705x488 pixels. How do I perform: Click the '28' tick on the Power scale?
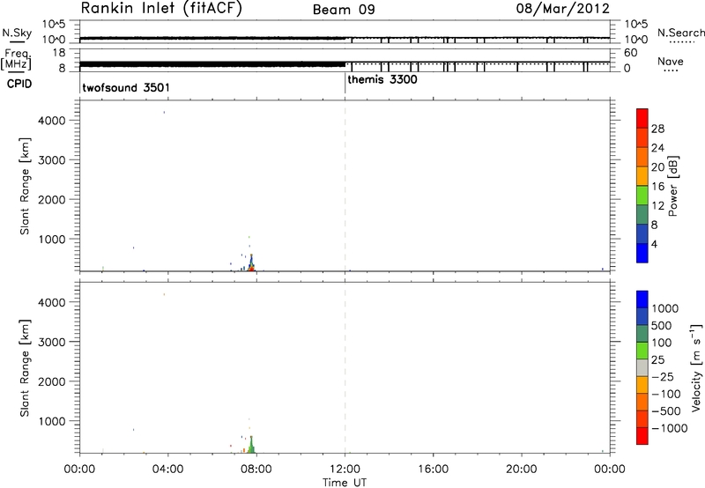coord(657,129)
